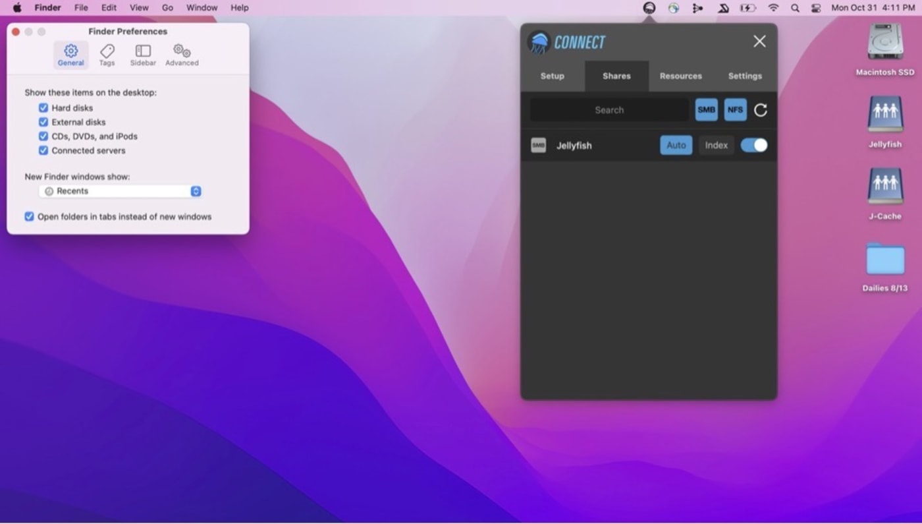Open the Jellyfish Connect menu bar icon
This screenshot has width=922, height=524.
tap(649, 8)
